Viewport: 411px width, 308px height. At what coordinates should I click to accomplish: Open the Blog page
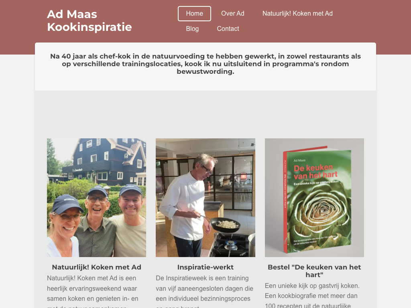(192, 29)
